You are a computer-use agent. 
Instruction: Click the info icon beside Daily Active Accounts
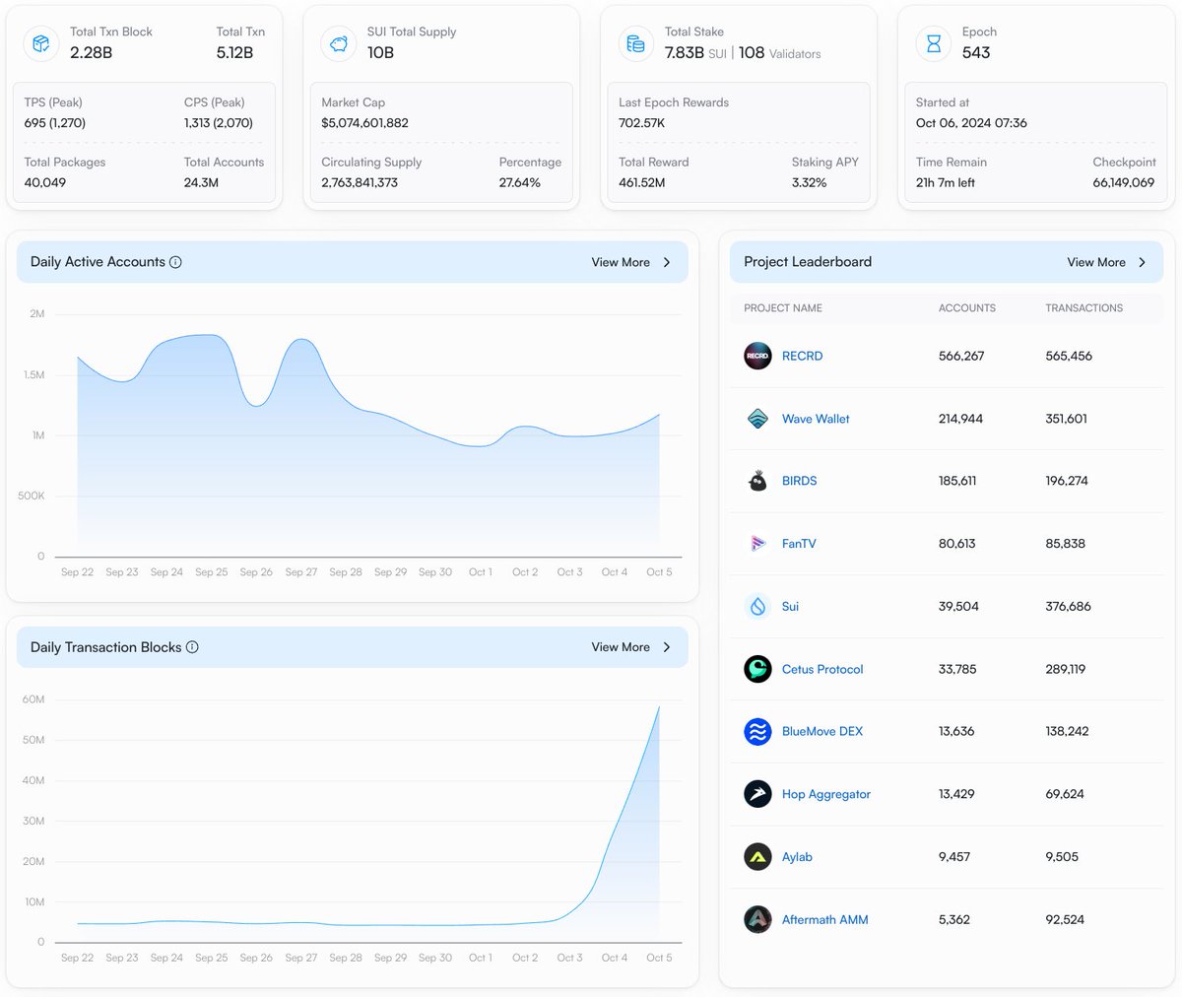click(x=175, y=262)
